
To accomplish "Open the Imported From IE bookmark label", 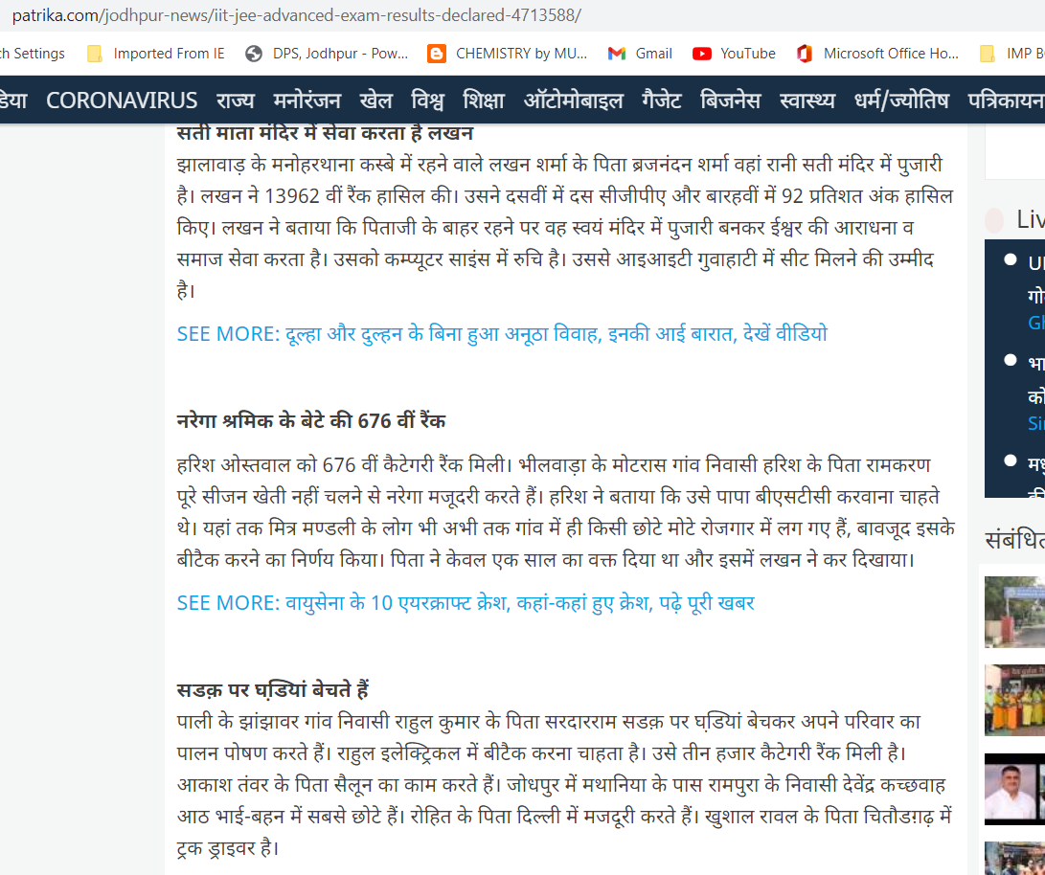I will point(170,54).
